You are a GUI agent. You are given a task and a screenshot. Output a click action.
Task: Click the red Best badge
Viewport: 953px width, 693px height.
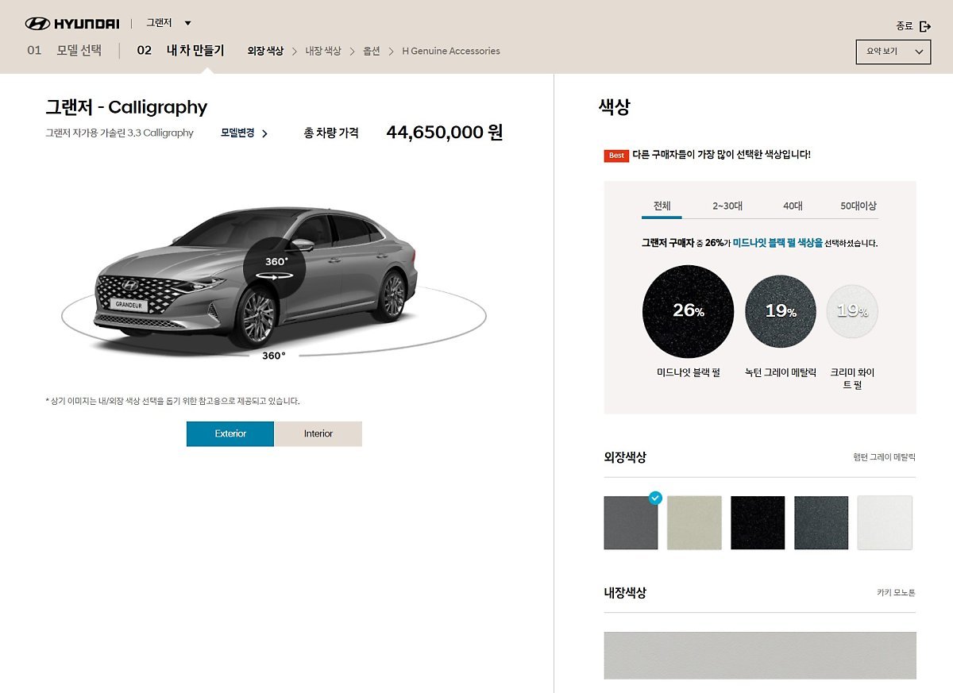coord(616,156)
